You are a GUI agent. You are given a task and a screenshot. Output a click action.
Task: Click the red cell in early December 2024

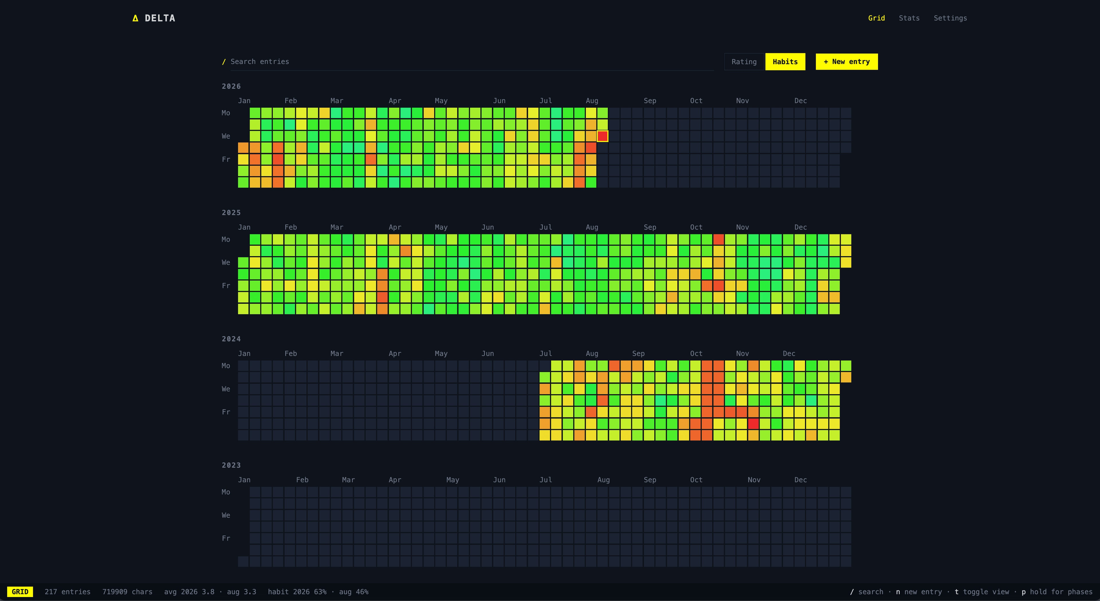(753, 424)
